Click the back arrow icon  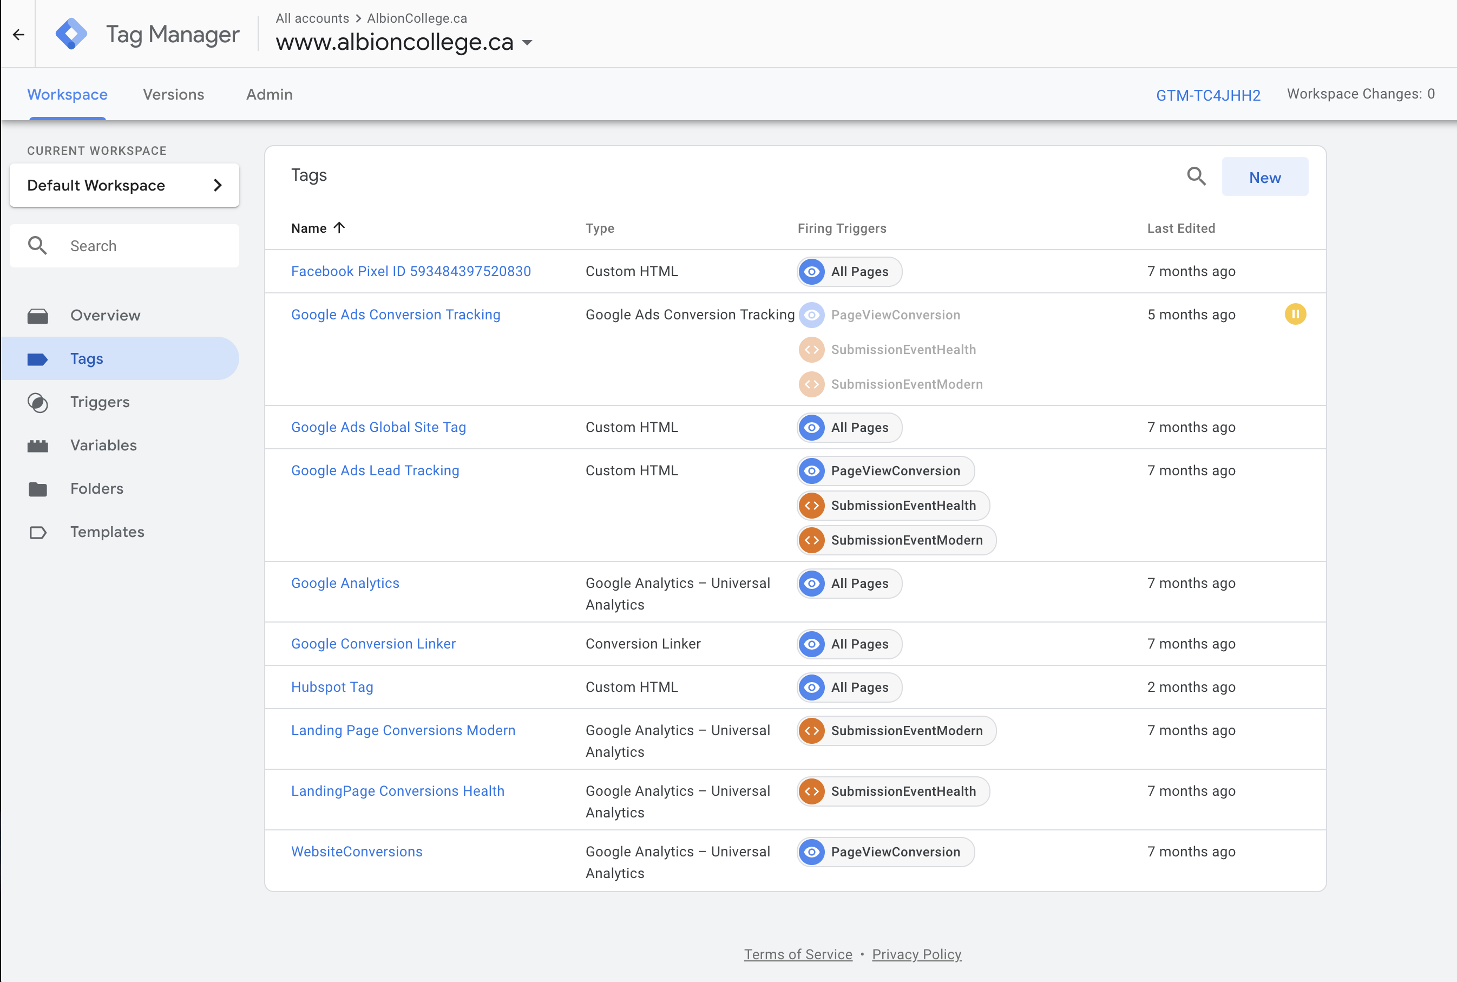(18, 35)
